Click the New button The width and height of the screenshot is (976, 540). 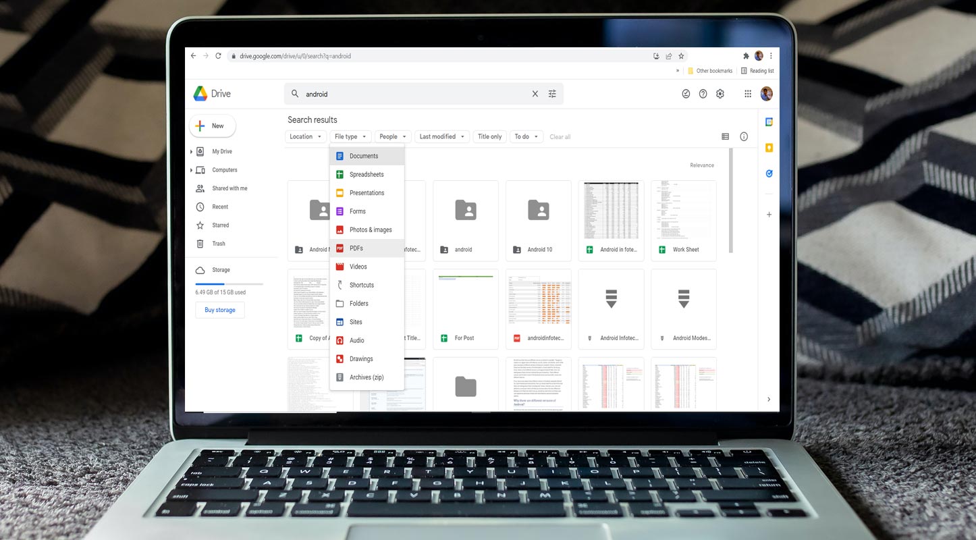click(x=212, y=126)
